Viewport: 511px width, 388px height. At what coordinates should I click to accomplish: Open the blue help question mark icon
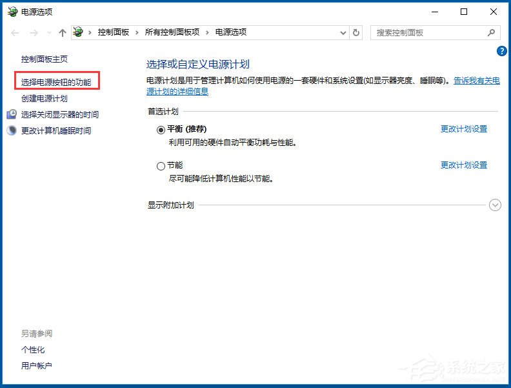(501, 51)
